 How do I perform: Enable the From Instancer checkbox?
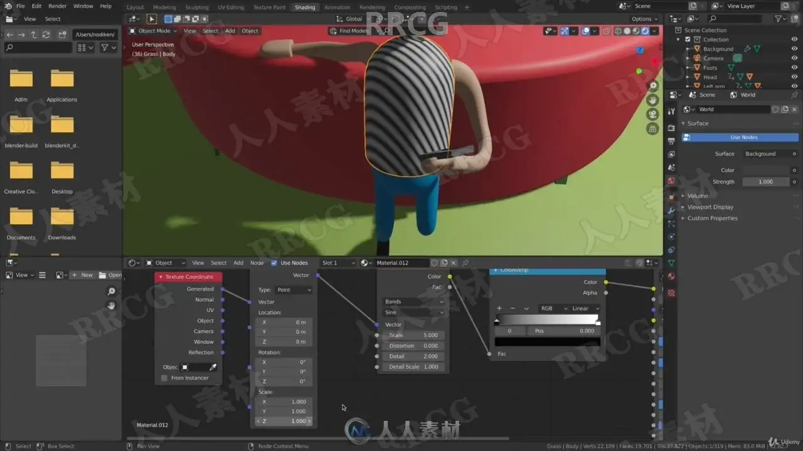pyautogui.click(x=164, y=378)
